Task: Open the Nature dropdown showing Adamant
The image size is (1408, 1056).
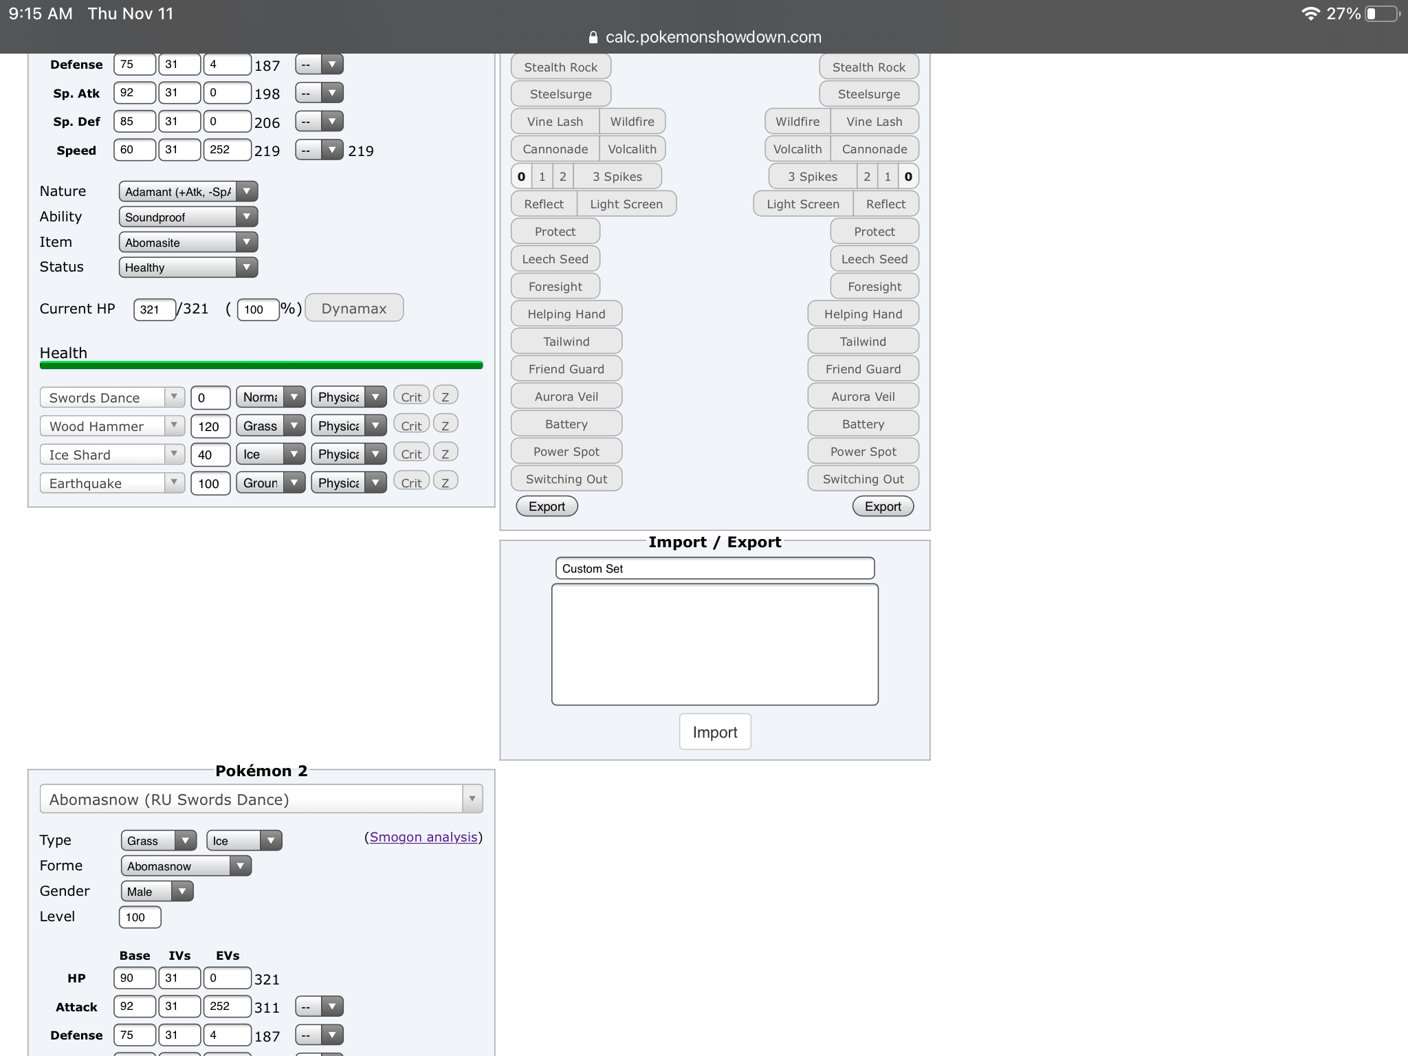Action: [188, 191]
